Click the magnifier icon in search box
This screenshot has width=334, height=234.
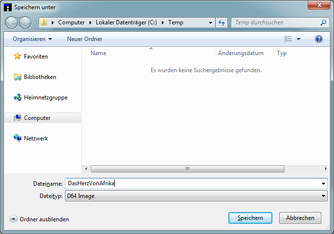click(323, 22)
